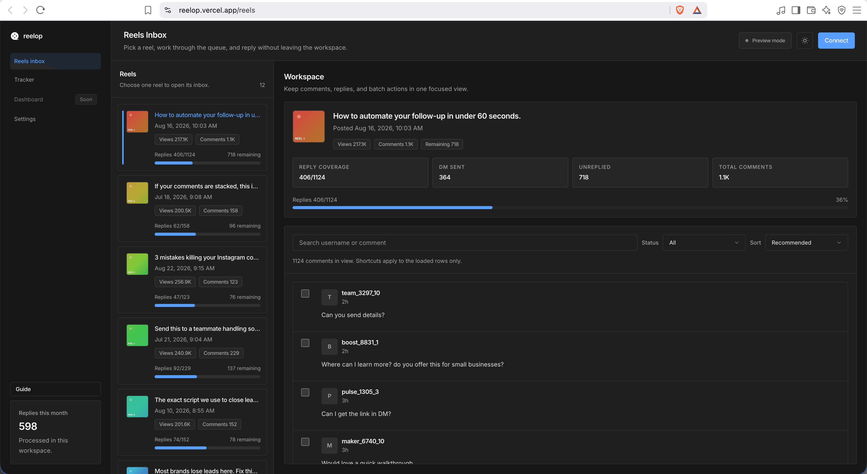Click the Soon badge next to Dashboard
Viewport: 867px width, 474px height.
pos(86,99)
